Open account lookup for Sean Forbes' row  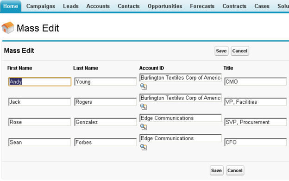pyautogui.click(x=144, y=147)
